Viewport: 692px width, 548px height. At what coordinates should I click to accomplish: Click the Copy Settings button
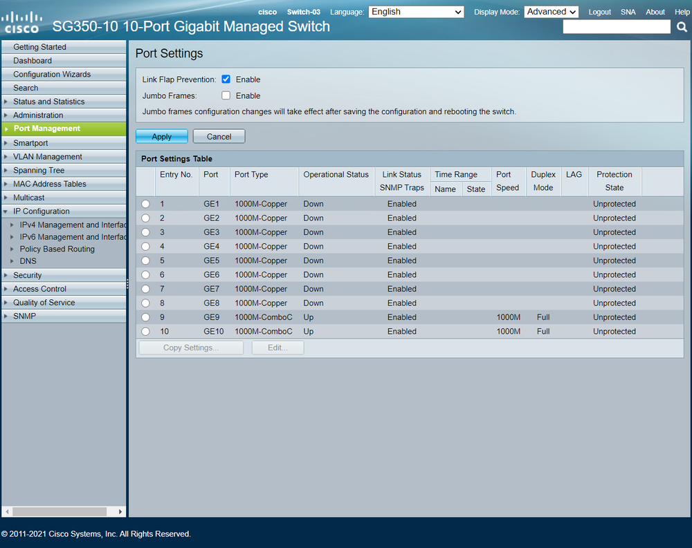191,348
